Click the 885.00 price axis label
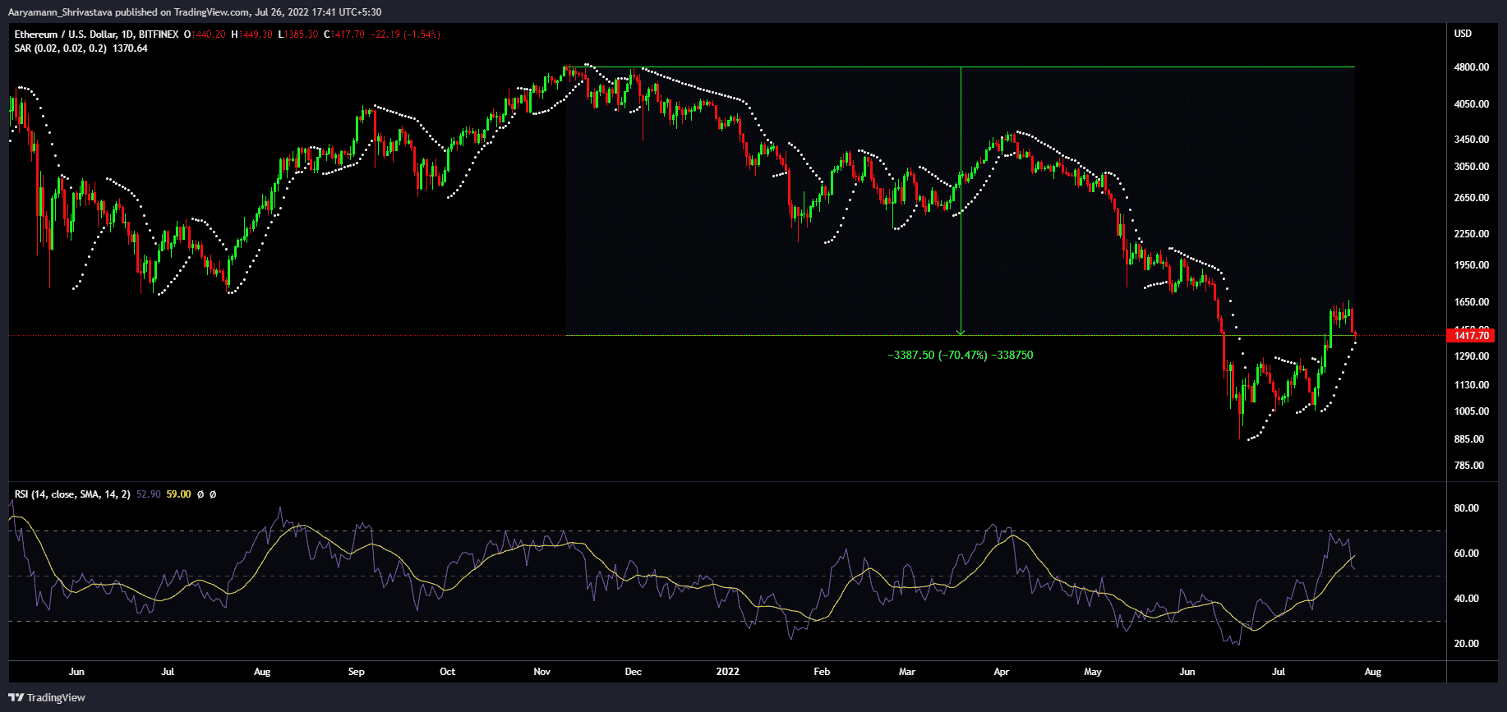 tap(1468, 439)
